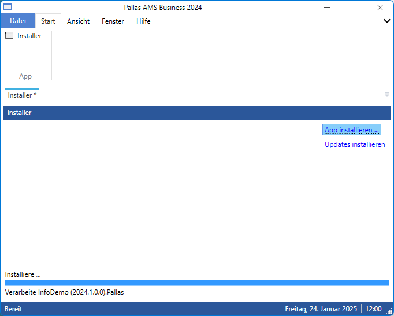394x316 pixels.
Task: Click the application icon in title bar
Action: (x=8, y=7)
